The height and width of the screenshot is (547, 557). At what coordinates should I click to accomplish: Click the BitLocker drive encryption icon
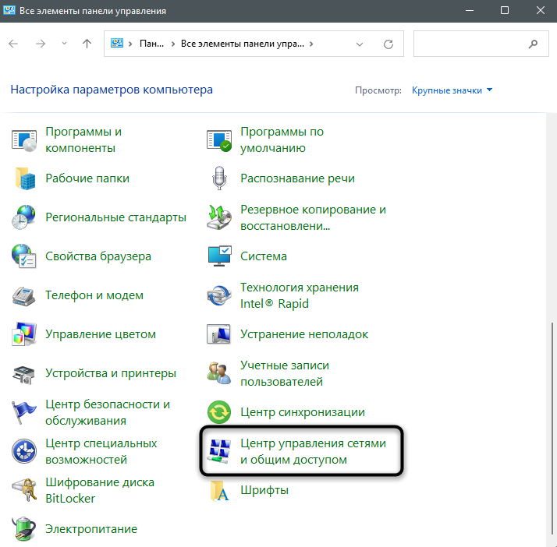(24, 490)
